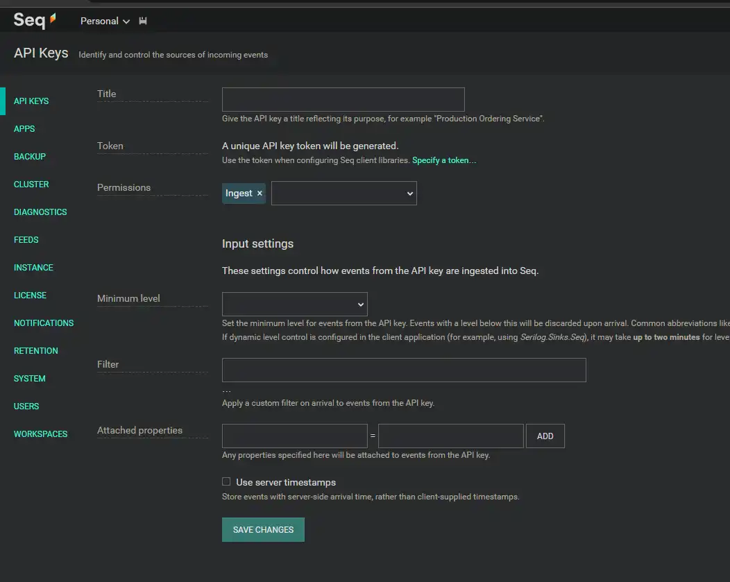This screenshot has height=582, width=730.
Task: Select Retention in the sidebar
Action: click(36, 350)
